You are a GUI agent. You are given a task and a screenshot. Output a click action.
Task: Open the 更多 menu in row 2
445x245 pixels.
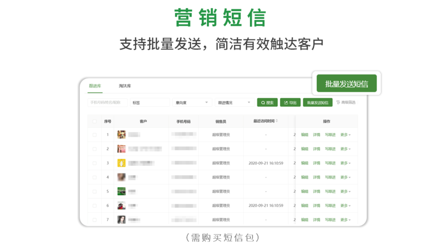[345, 149]
